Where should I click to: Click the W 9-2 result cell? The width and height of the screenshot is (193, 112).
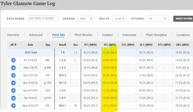[63, 75]
